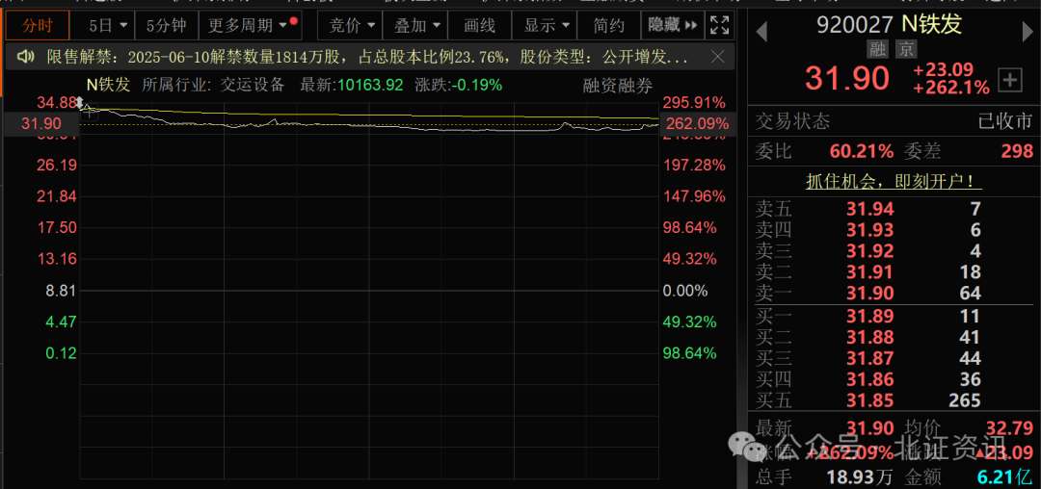
Task: Select 卖二 price 31.91
Action: click(x=870, y=271)
